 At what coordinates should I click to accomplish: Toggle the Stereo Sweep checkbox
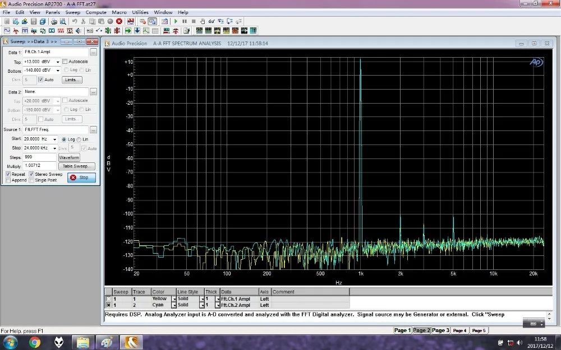31,174
